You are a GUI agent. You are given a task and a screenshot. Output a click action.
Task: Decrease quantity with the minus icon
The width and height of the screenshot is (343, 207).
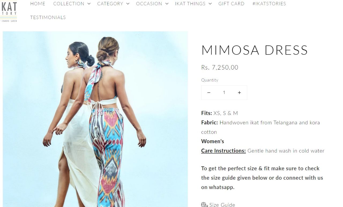[209, 93]
